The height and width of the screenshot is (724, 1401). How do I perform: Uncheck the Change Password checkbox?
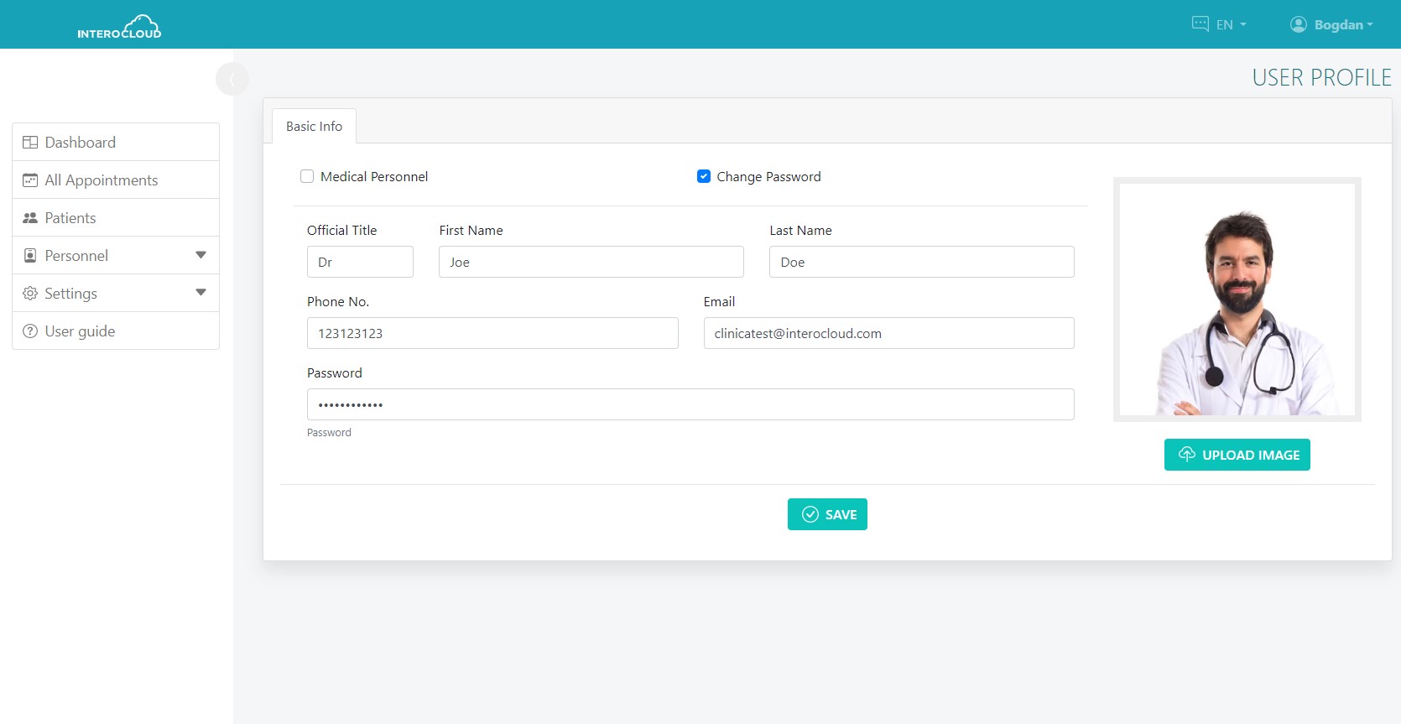click(x=704, y=176)
